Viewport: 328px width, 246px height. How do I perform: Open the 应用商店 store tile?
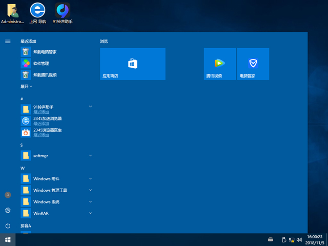coord(132,64)
